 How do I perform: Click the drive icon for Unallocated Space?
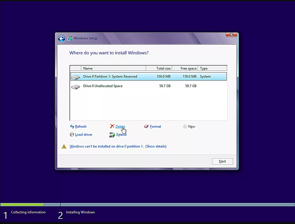76,87
